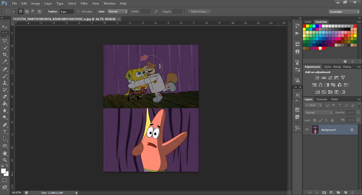Viewport: 362px width, 195px height.
Task: Open the layer Kind filter dropdown
Action: (x=313, y=105)
